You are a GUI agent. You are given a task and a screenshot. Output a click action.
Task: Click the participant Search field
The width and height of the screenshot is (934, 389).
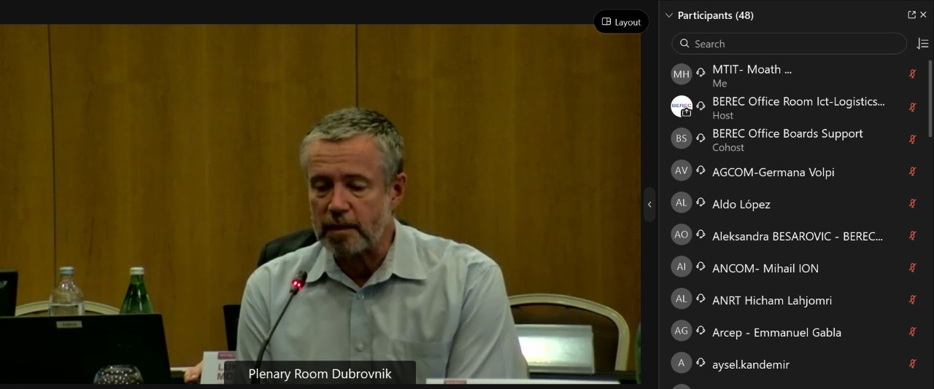point(788,44)
